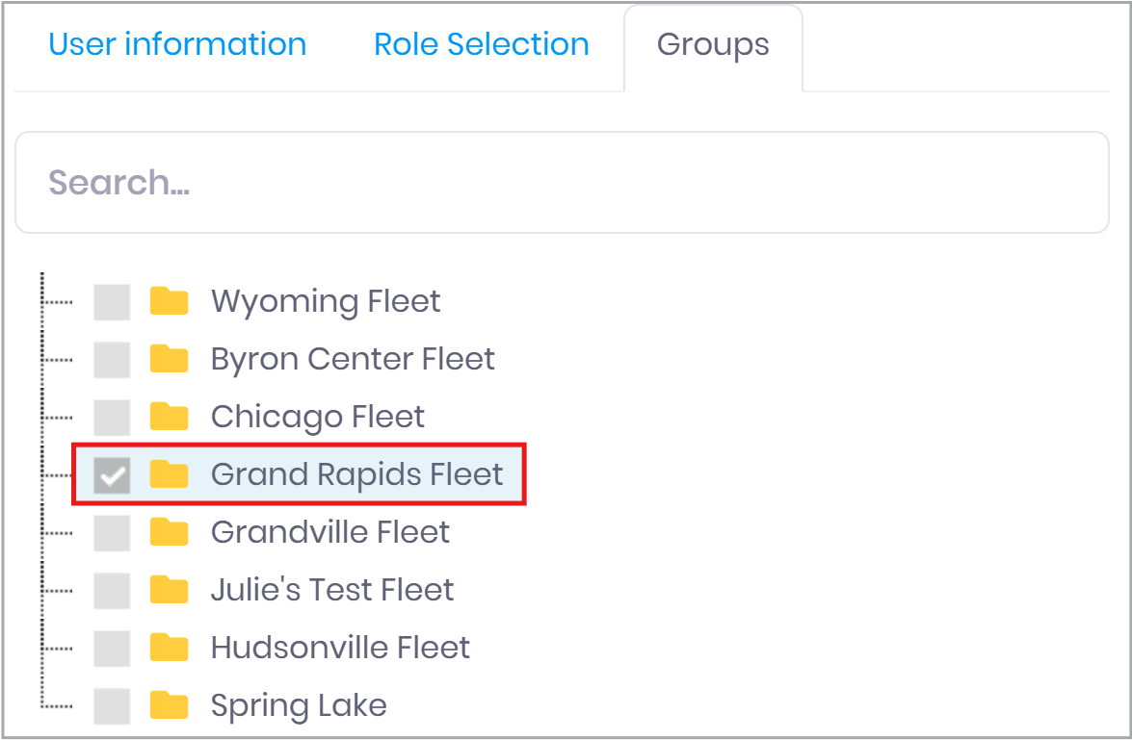Focus the Search groups input field
The image size is (1132, 740).
pyautogui.click(x=562, y=183)
